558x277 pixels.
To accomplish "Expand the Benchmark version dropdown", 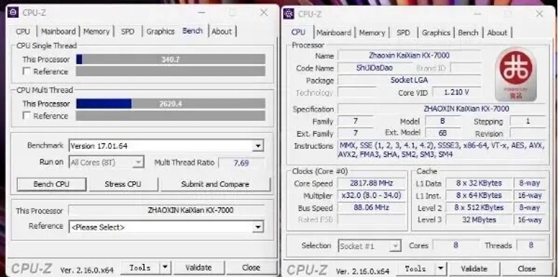I will tap(258, 146).
